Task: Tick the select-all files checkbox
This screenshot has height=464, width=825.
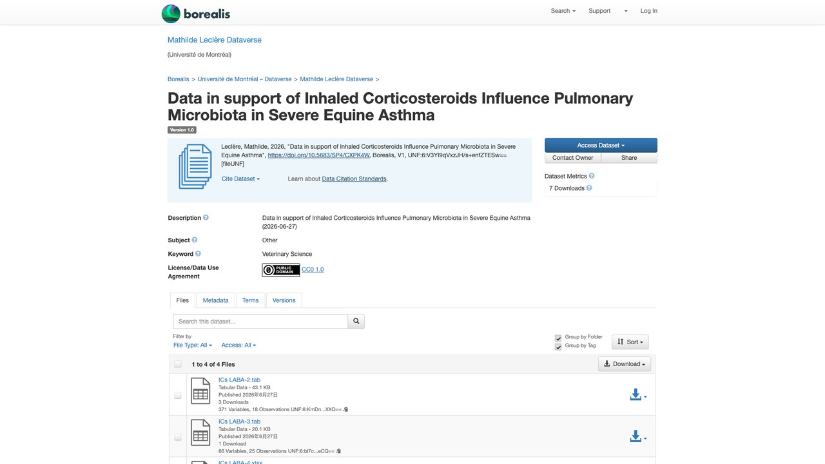Action: click(x=178, y=364)
